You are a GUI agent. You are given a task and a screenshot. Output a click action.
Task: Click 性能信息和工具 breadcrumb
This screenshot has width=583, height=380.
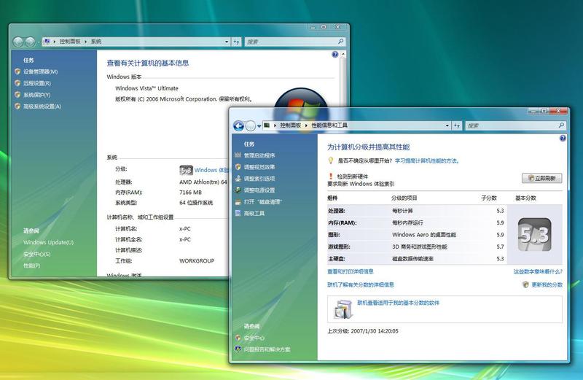coord(329,125)
